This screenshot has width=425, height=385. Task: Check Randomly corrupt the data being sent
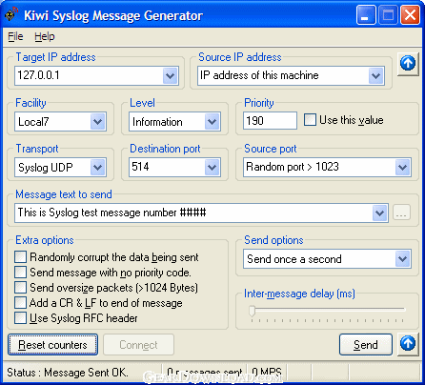click(x=20, y=257)
